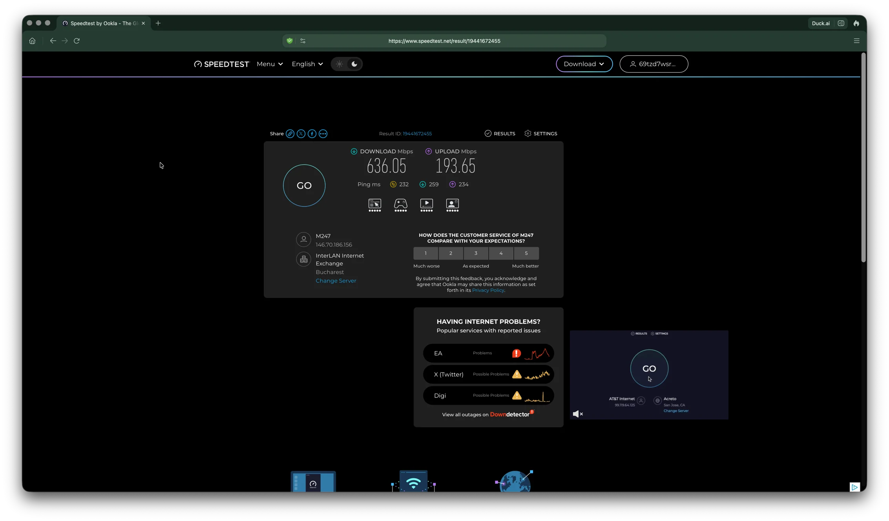Click the Speedtest logo
889x521 pixels.
[221, 64]
